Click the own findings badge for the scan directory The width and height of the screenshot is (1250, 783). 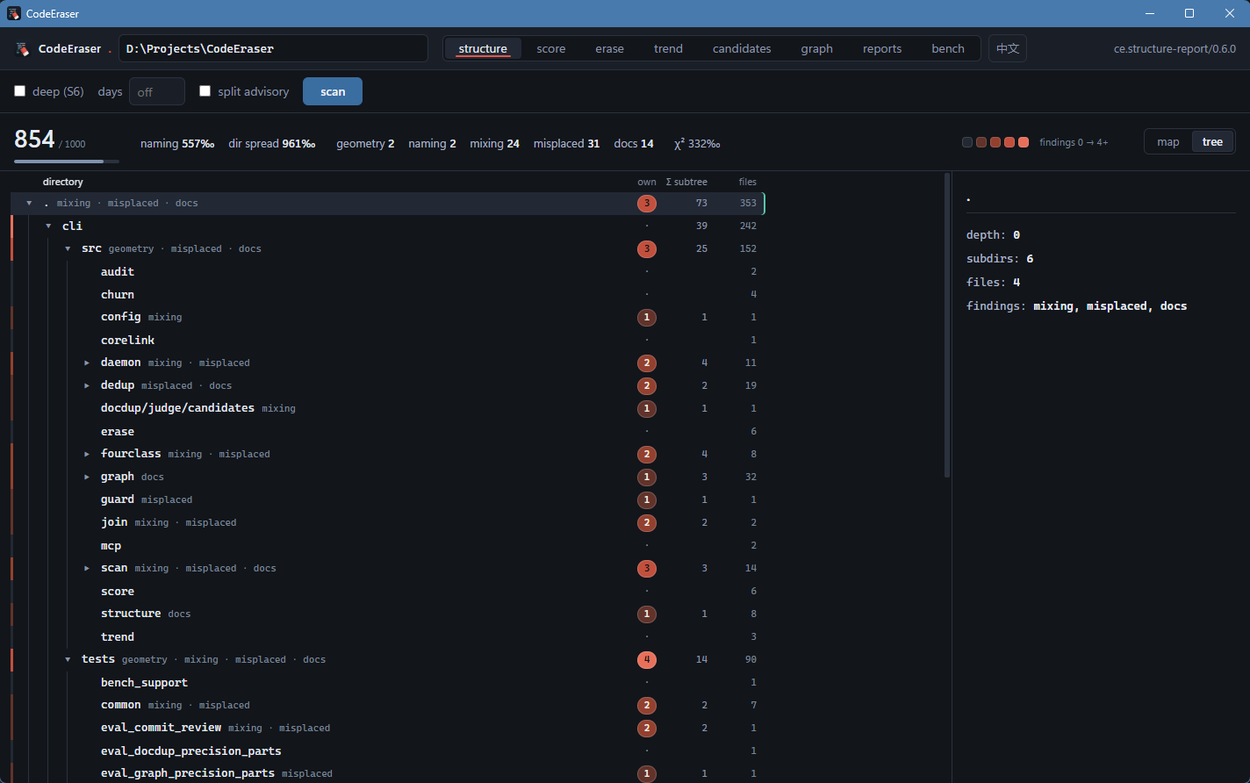click(647, 568)
